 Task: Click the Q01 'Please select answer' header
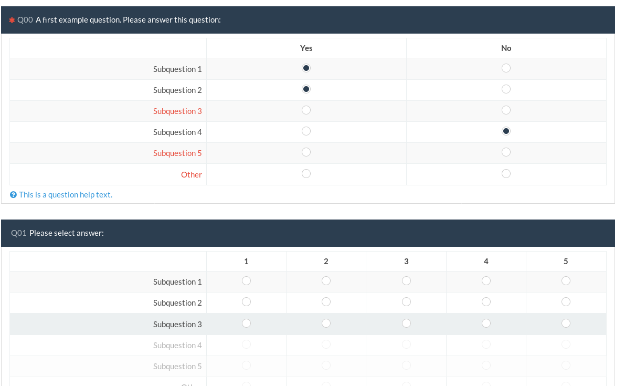67,233
